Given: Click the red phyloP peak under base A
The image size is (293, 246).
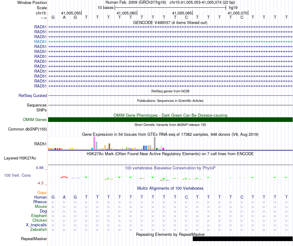Looking at the screenshot, I should (x=64, y=177).
